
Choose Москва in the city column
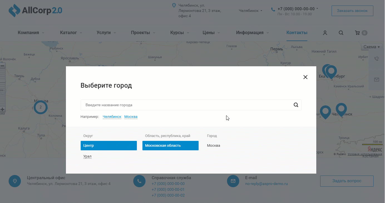(213, 146)
